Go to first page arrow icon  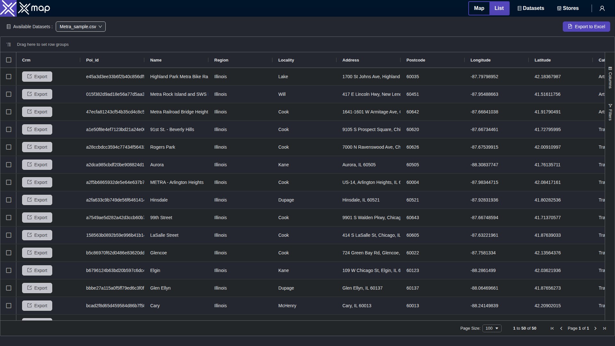(552, 328)
